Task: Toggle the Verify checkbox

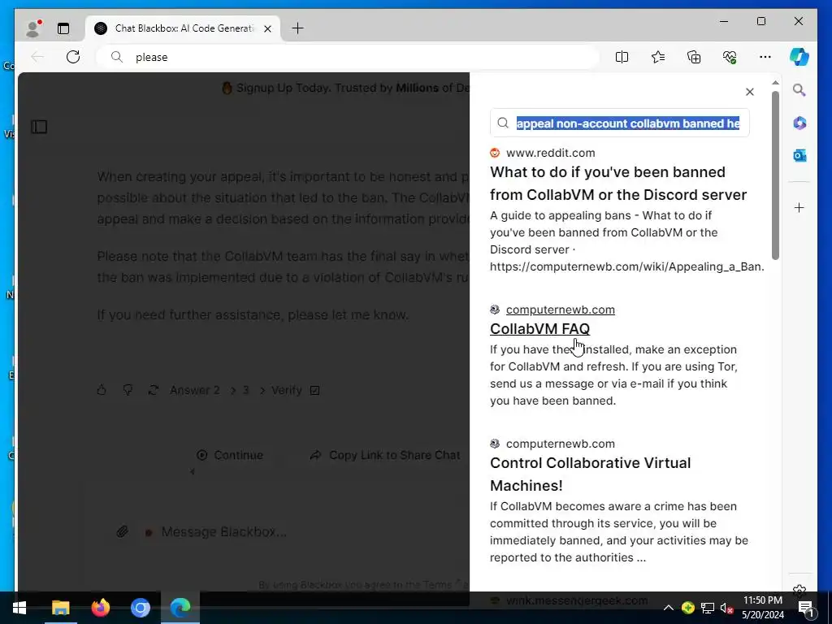Action: coord(314,391)
